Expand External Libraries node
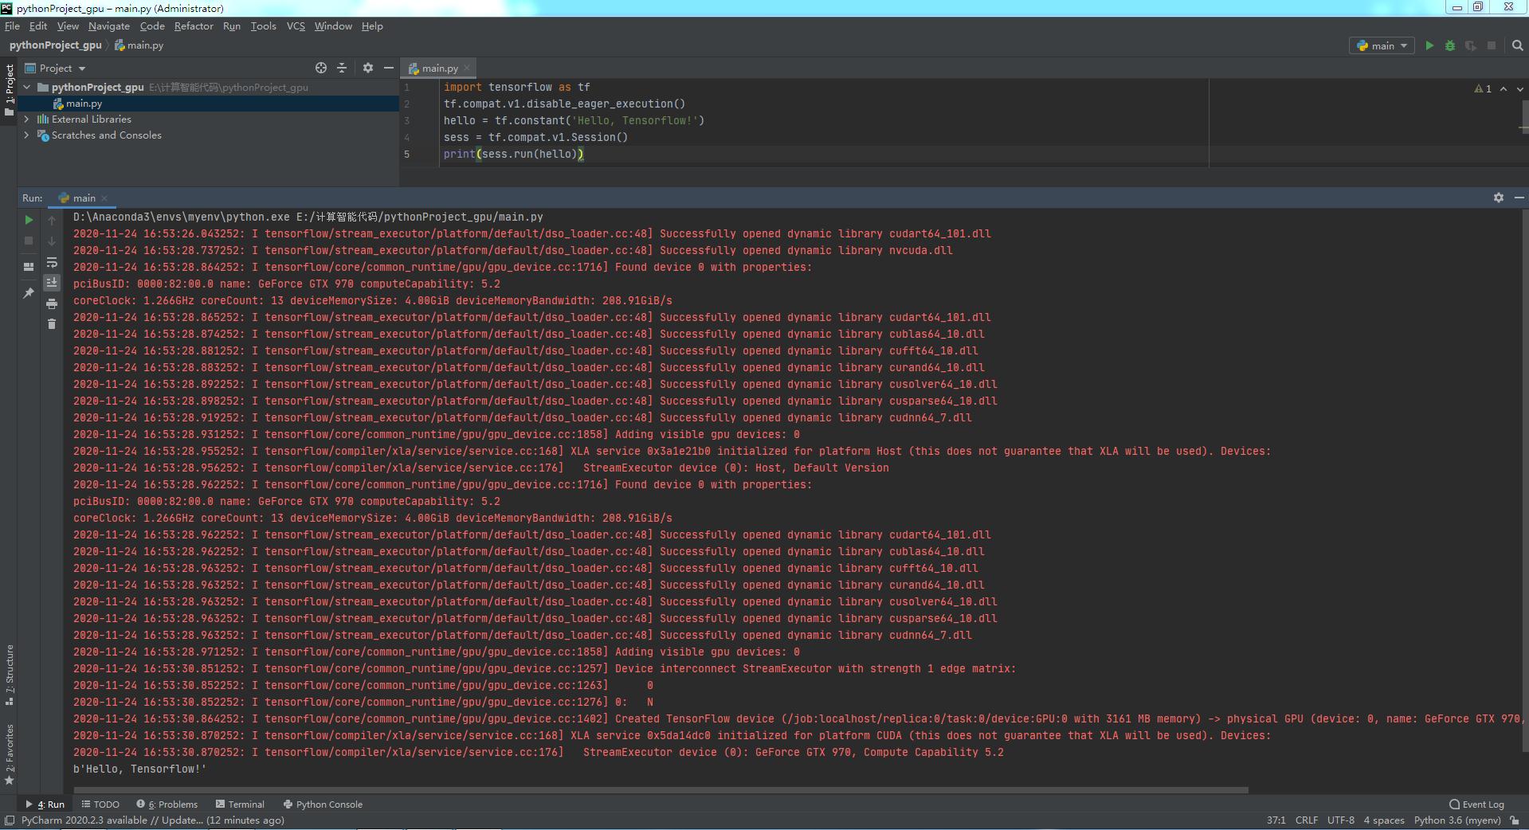The height and width of the screenshot is (830, 1529). click(x=27, y=119)
